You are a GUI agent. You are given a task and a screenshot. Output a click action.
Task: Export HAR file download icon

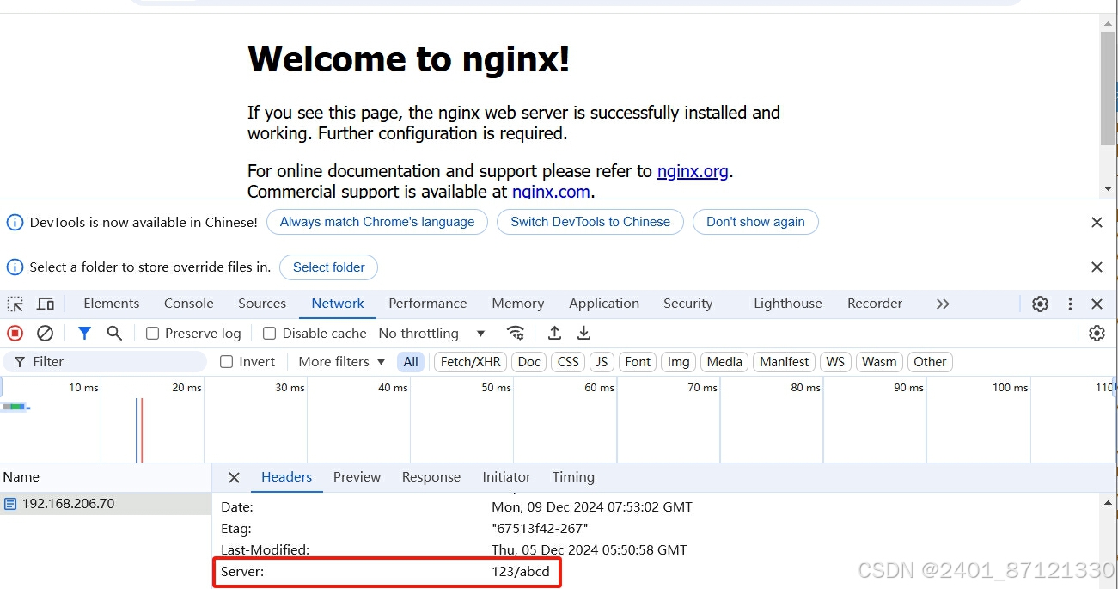[583, 333]
